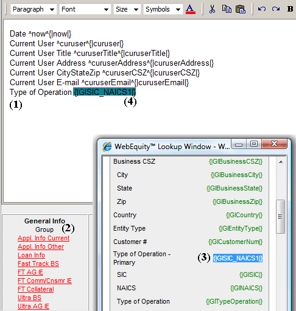Click the Business CSZ label in Lookup Window

pyautogui.click(x=135, y=161)
